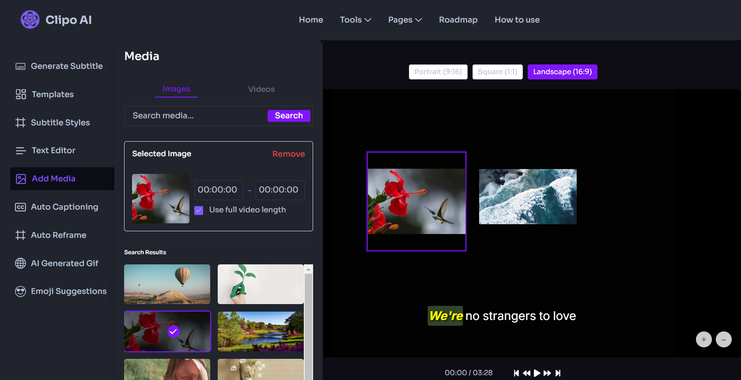Select the green plant hand image result
741x380 pixels.
pyautogui.click(x=261, y=284)
